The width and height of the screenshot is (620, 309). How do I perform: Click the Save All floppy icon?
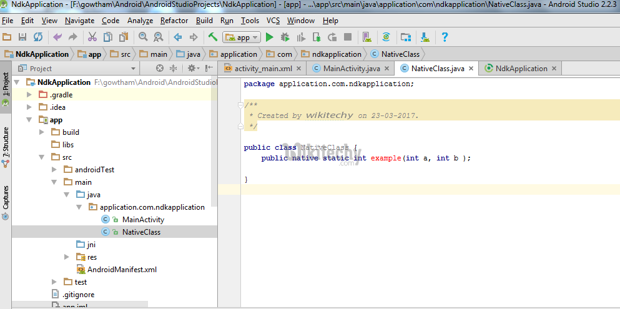[22, 37]
